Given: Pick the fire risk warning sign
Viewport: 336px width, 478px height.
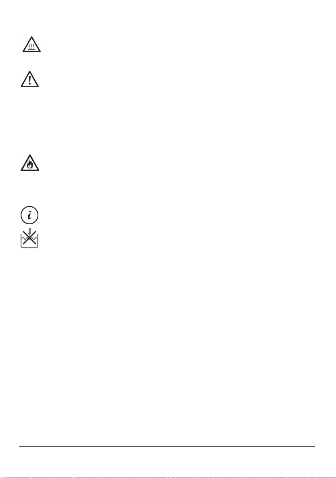Looking at the screenshot, I should tap(30, 163).
